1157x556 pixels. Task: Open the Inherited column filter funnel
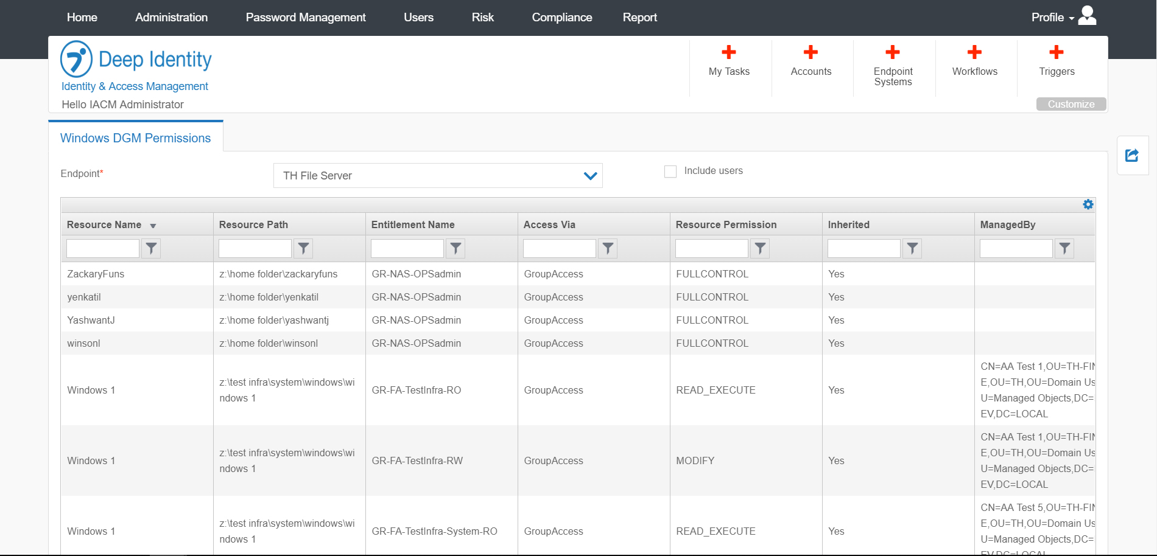tap(912, 248)
